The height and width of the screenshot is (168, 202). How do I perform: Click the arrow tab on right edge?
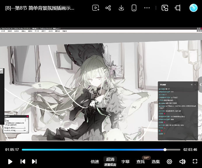[200, 85]
